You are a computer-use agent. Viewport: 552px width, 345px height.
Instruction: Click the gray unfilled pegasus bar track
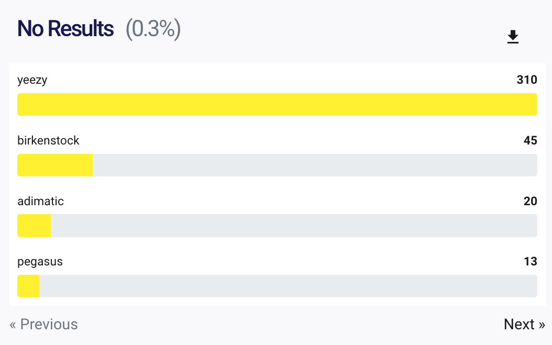coord(288,286)
